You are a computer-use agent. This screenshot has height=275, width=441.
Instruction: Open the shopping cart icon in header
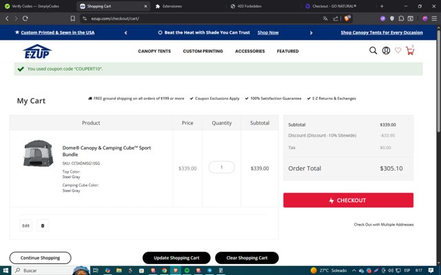click(x=410, y=50)
